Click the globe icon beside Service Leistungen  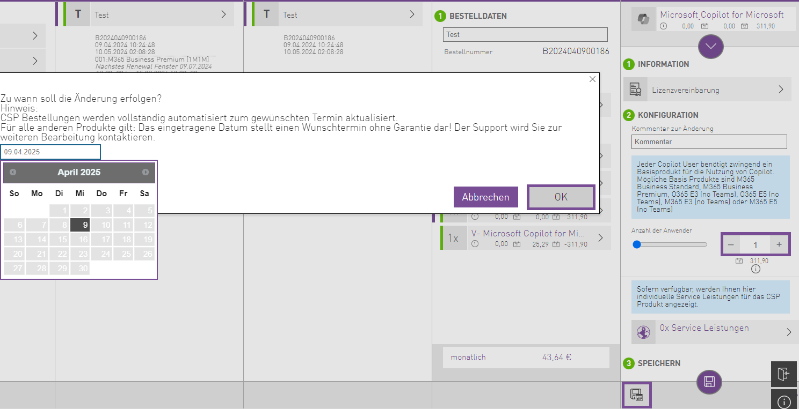[x=643, y=332]
